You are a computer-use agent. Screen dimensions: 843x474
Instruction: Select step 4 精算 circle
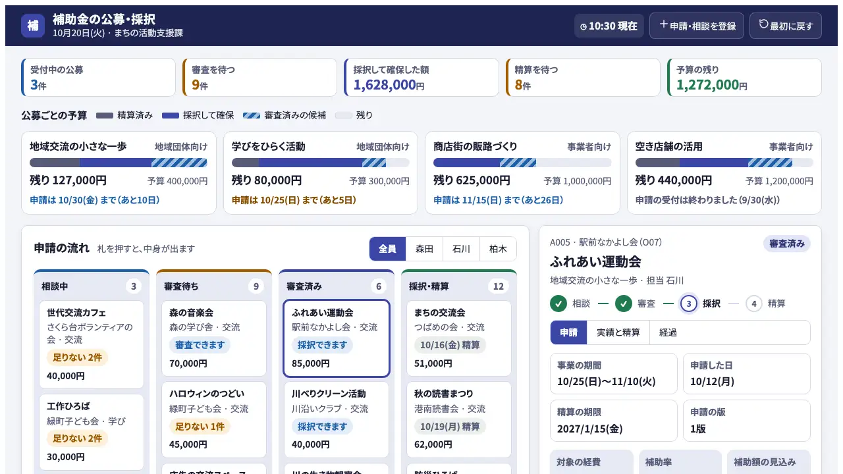click(x=754, y=303)
